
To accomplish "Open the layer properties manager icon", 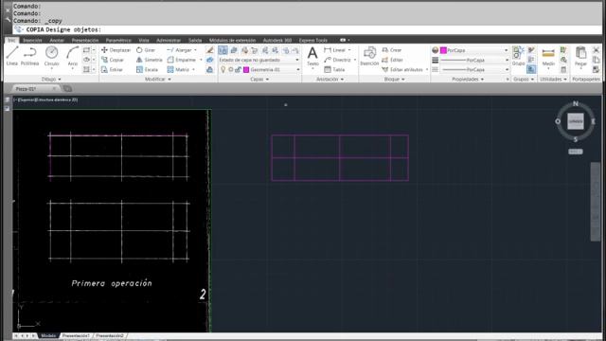I will click(x=223, y=50).
